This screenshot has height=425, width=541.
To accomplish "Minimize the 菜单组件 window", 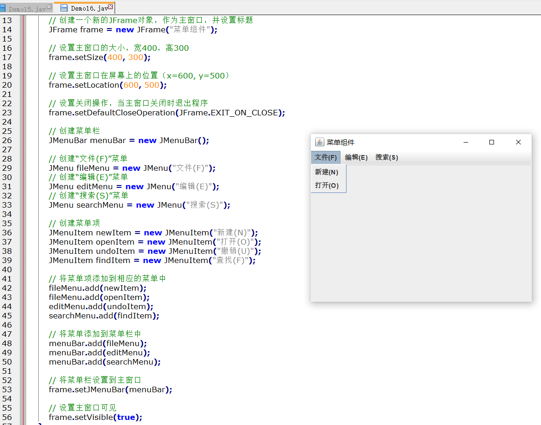I will click(466, 142).
